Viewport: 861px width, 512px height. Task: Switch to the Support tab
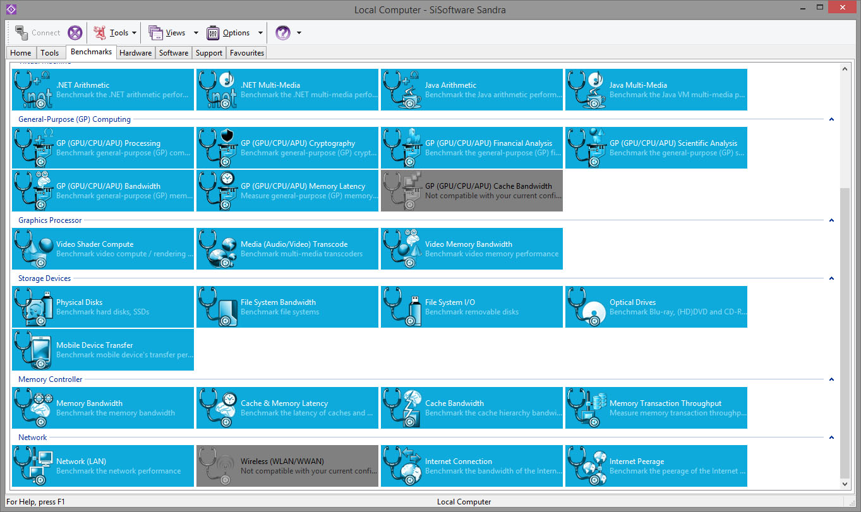(209, 53)
